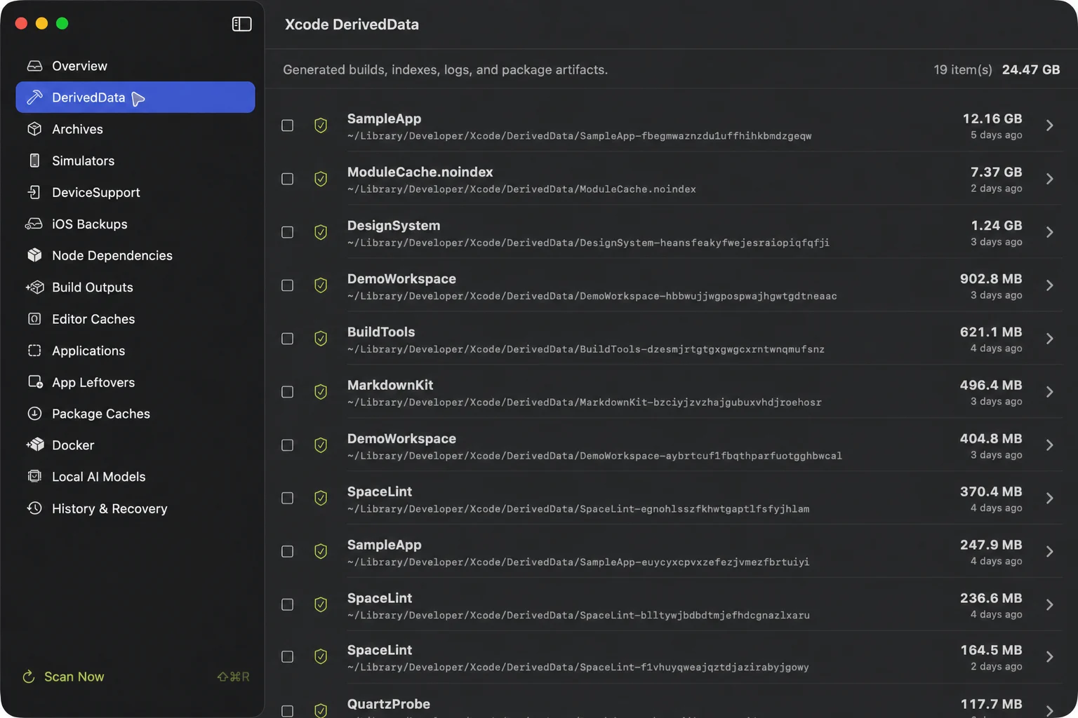Click the DeviceSupport icon
Viewport: 1078px width, 718px height.
(34, 192)
